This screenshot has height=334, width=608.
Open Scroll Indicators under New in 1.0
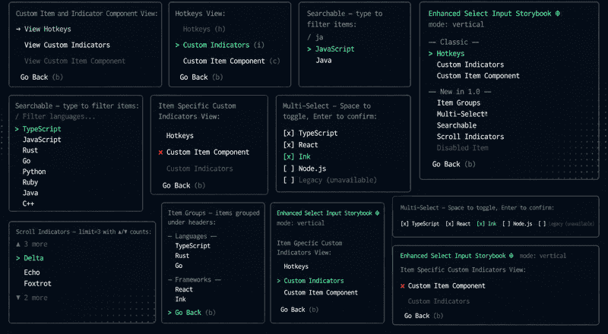[470, 137]
